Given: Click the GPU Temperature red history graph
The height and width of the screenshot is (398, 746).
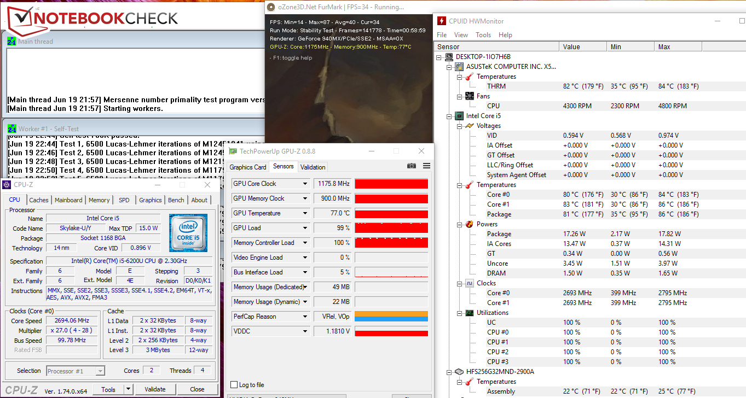Looking at the screenshot, I should tap(391, 213).
